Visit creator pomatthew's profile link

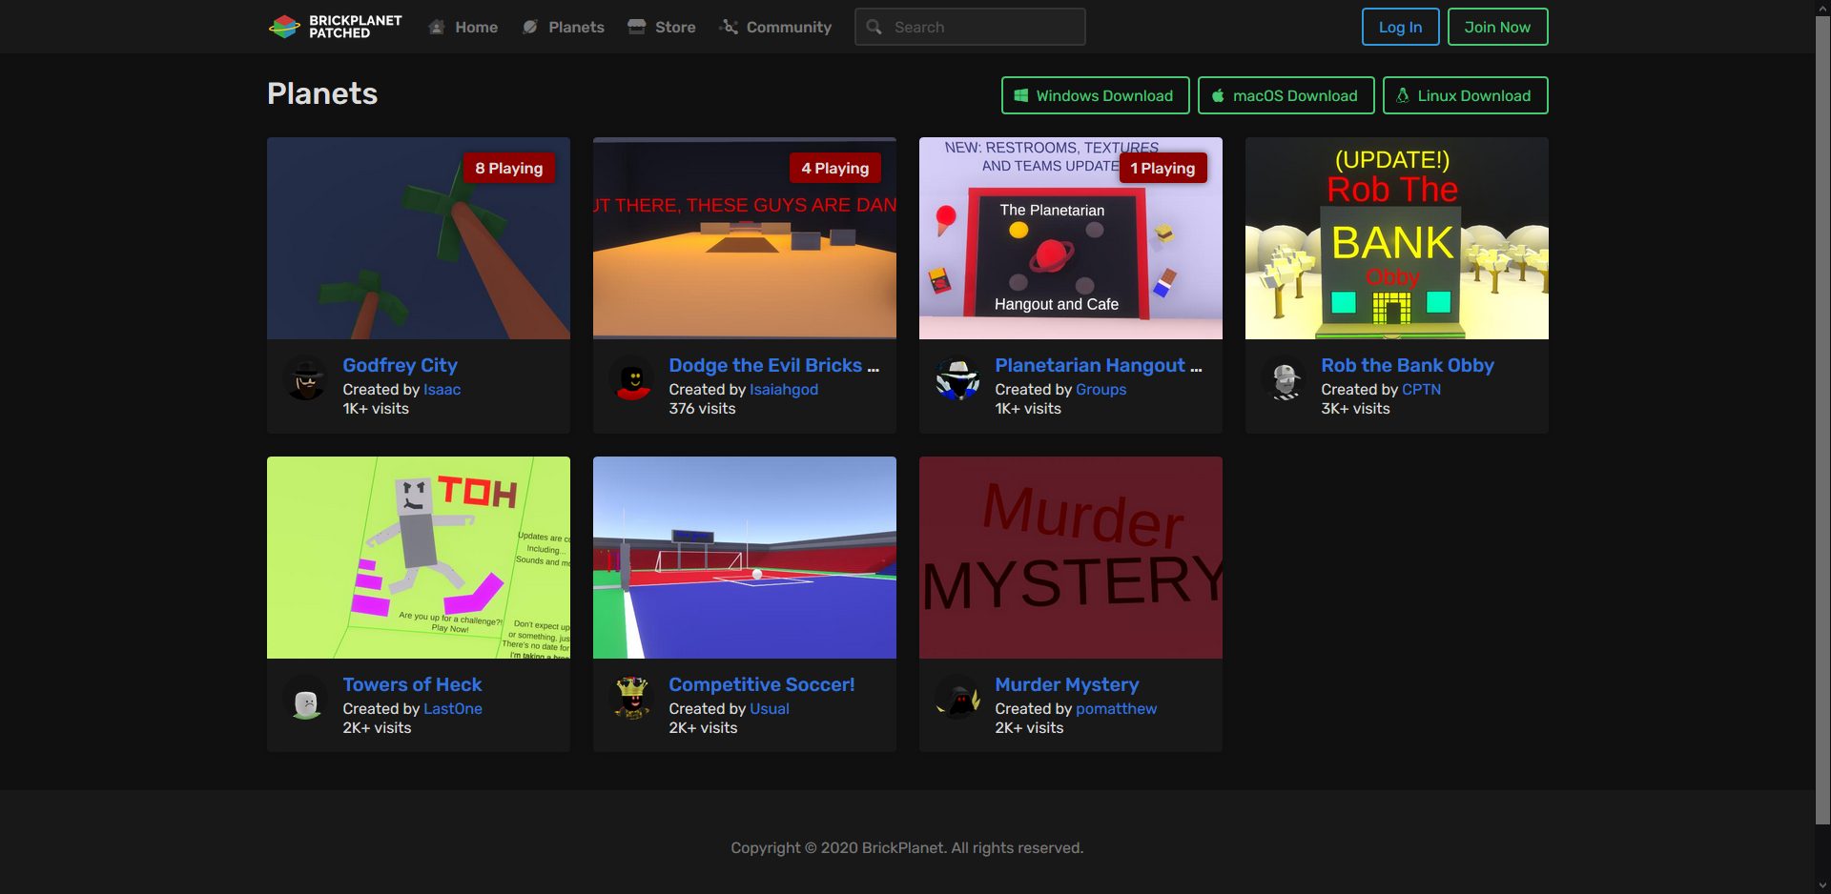[x=1117, y=708]
